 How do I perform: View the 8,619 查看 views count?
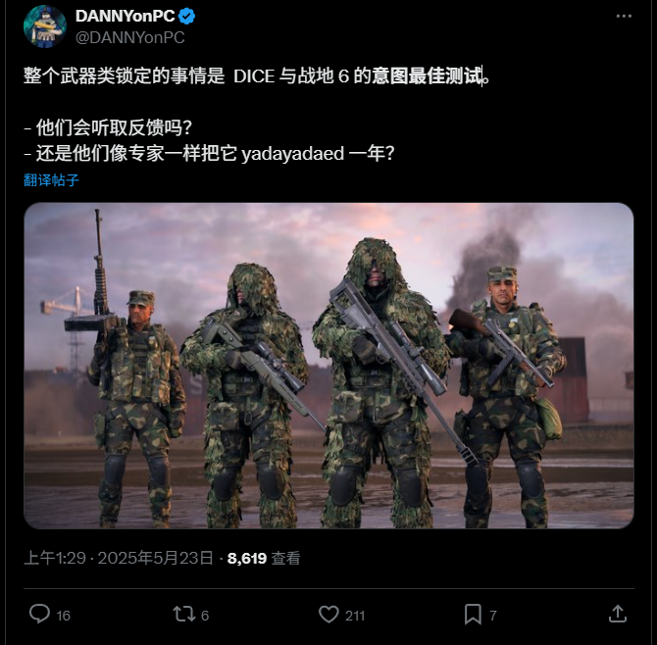coord(264,559)
